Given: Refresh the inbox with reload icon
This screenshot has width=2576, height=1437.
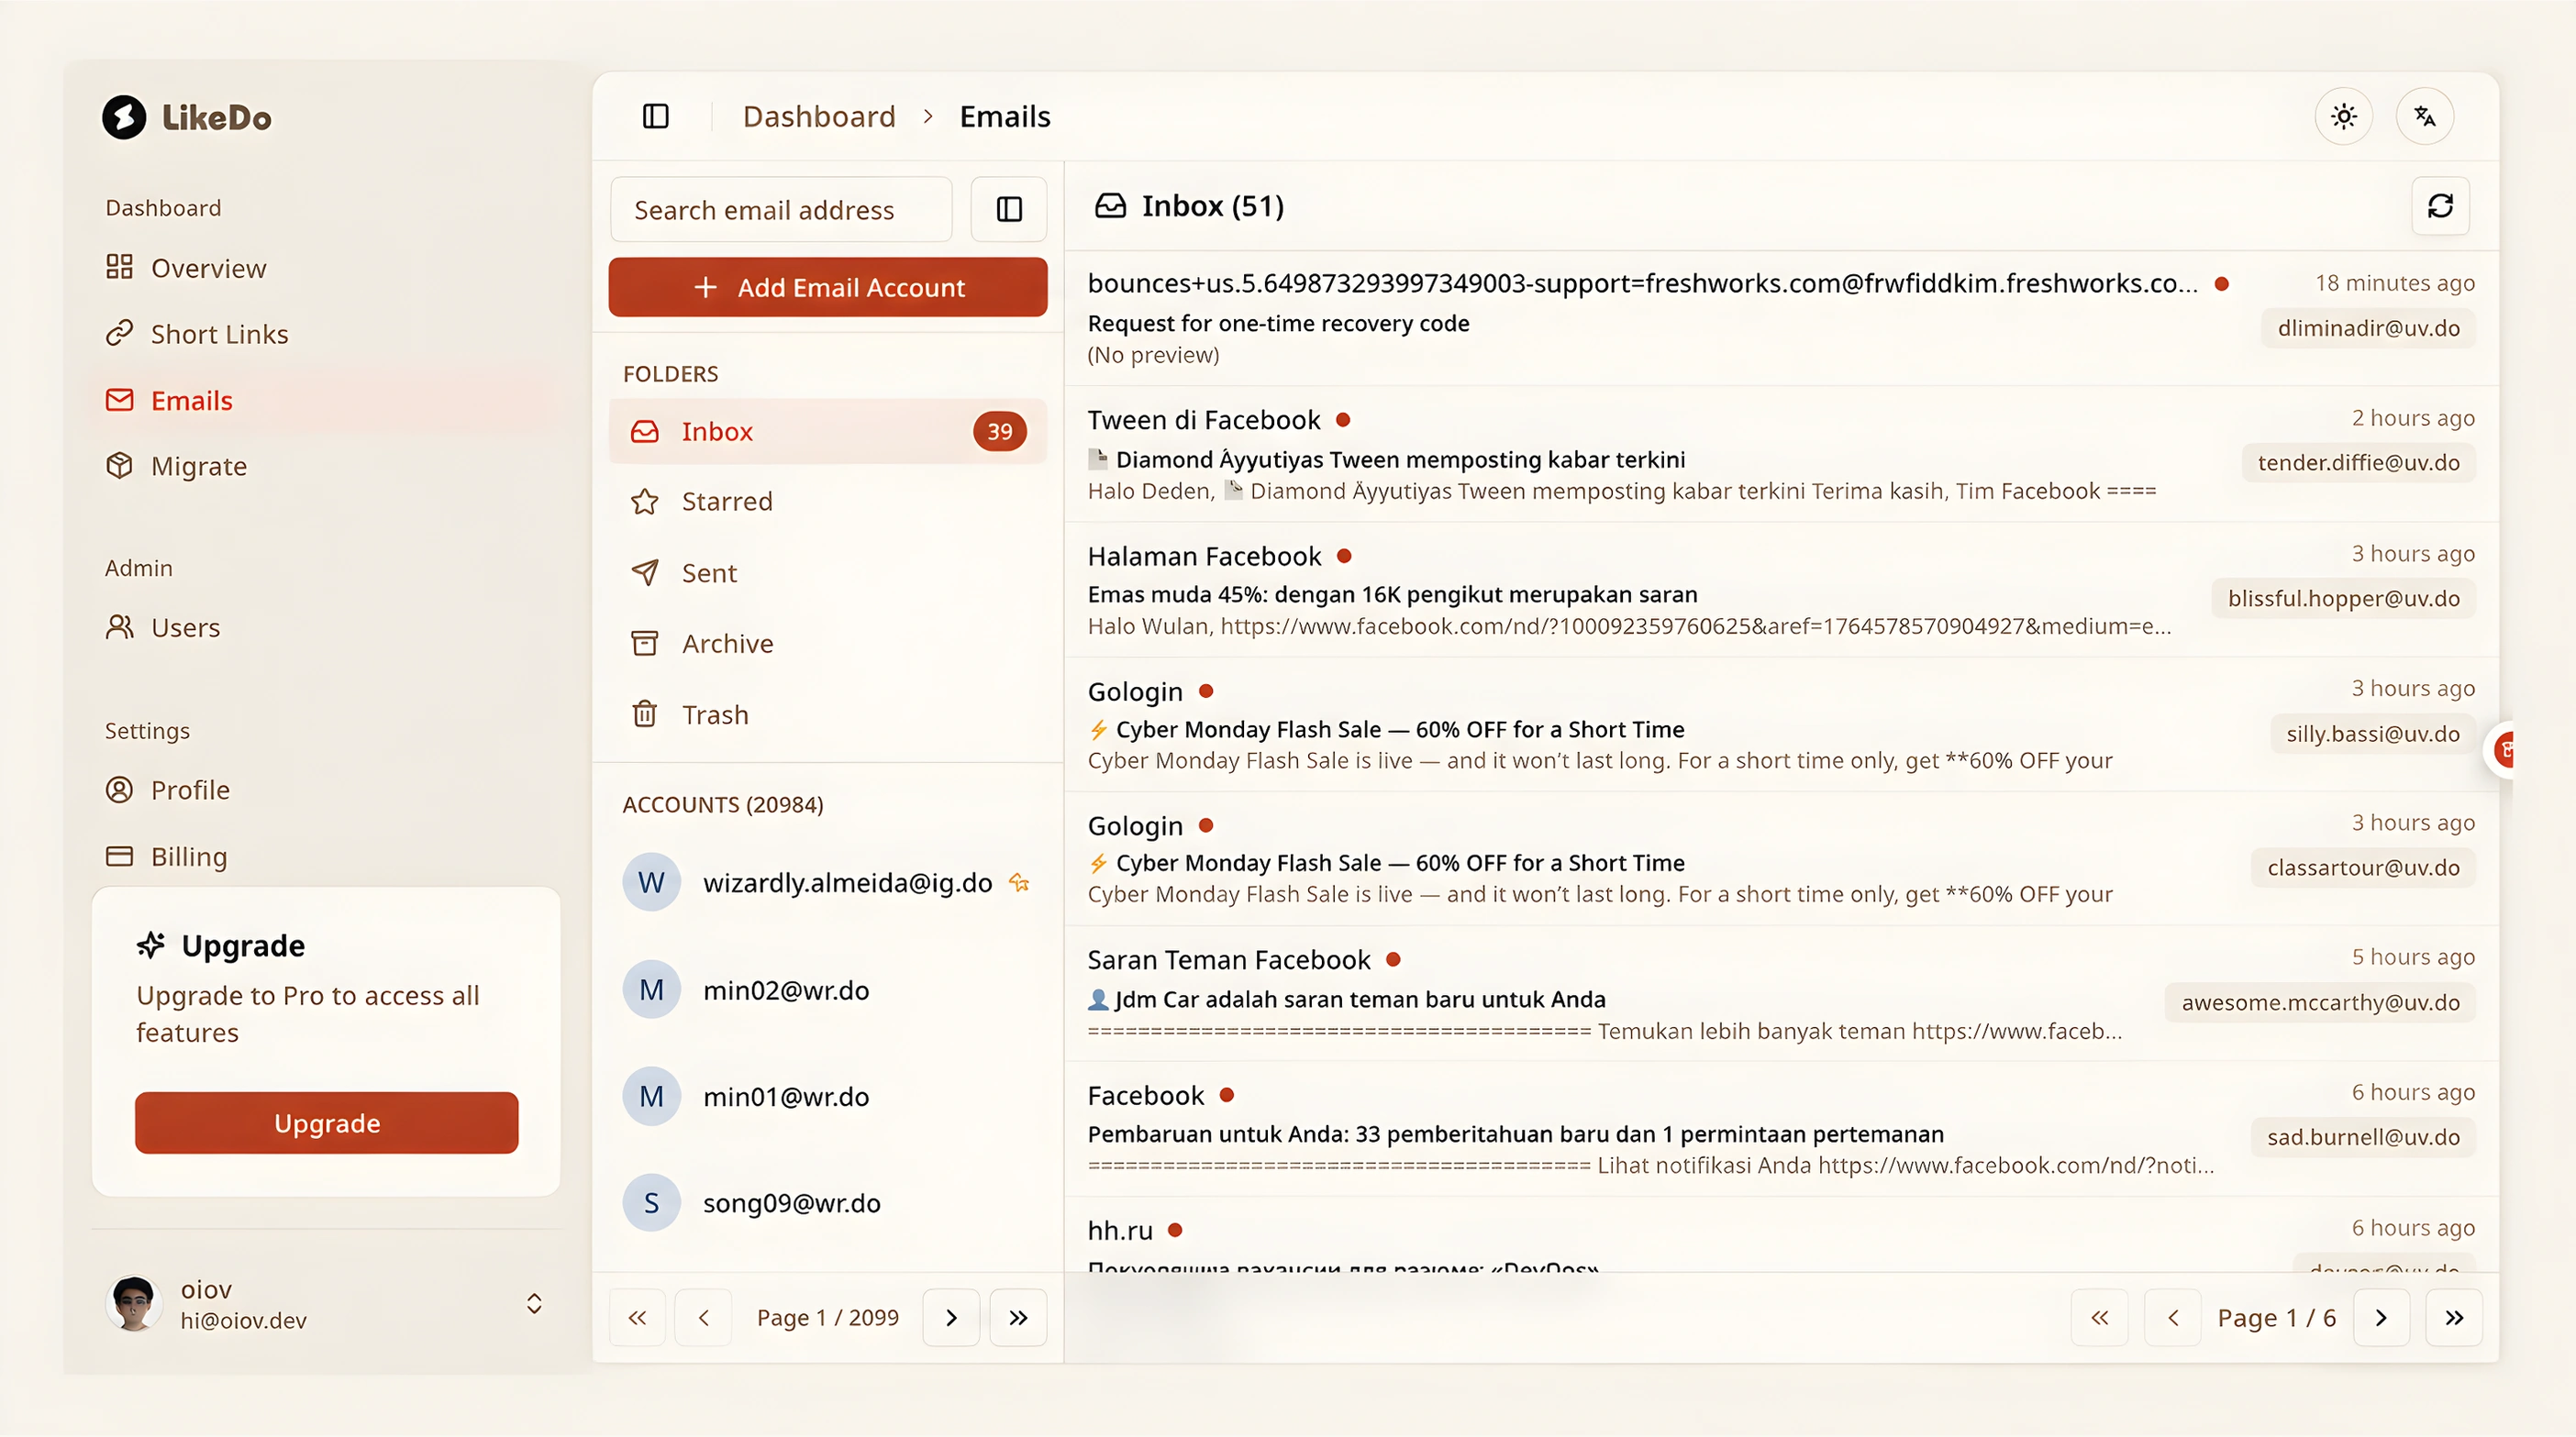Looking at the screenshot, I should coord(2440,205).
